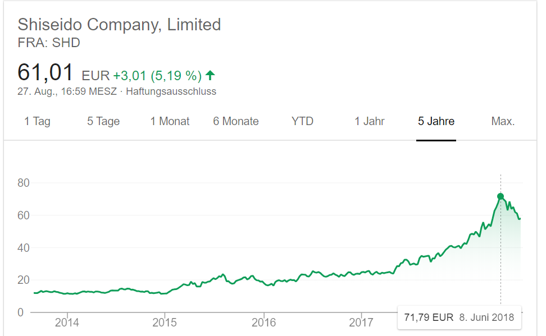Screen dimensions: 546x336
Task: Show the 6 Monate chart view
Action: coord(236,121)
